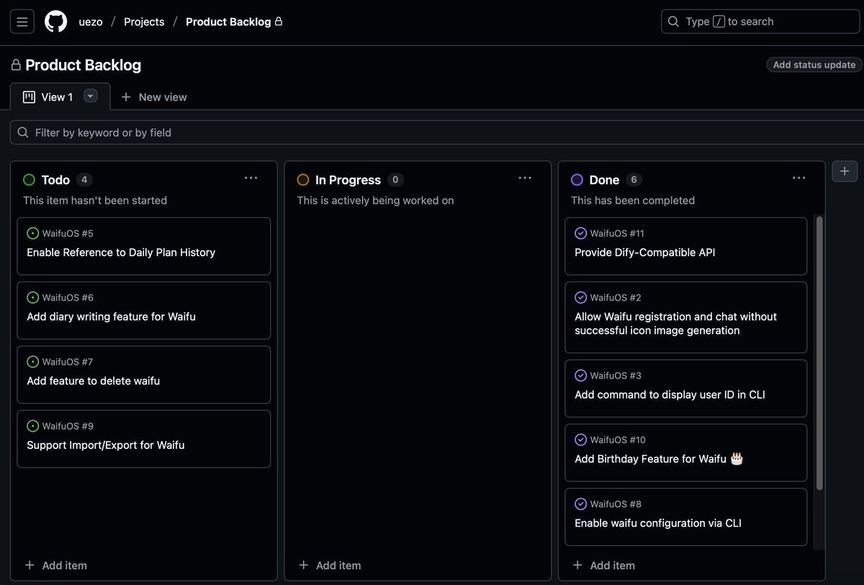Click the In Progress column status circle
The image size is (864, 585).
(303, 180)
